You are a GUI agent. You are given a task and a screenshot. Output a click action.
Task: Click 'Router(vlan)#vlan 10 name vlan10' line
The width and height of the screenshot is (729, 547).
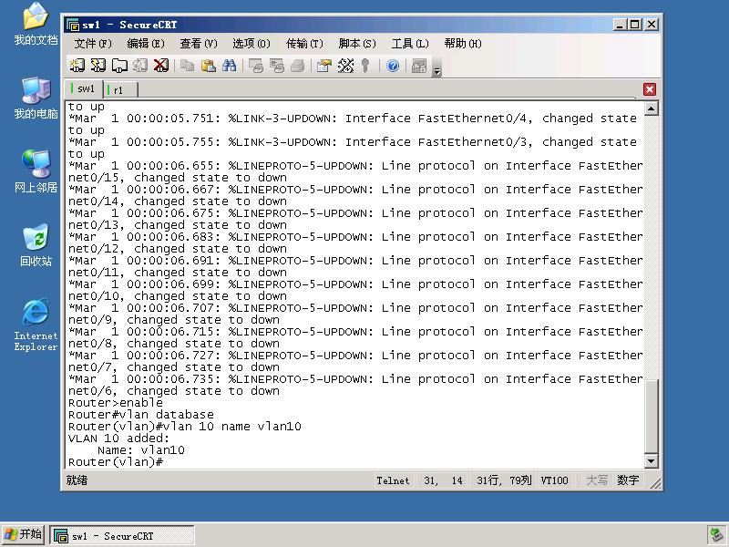pyautogui.click(x=185, y=427)
